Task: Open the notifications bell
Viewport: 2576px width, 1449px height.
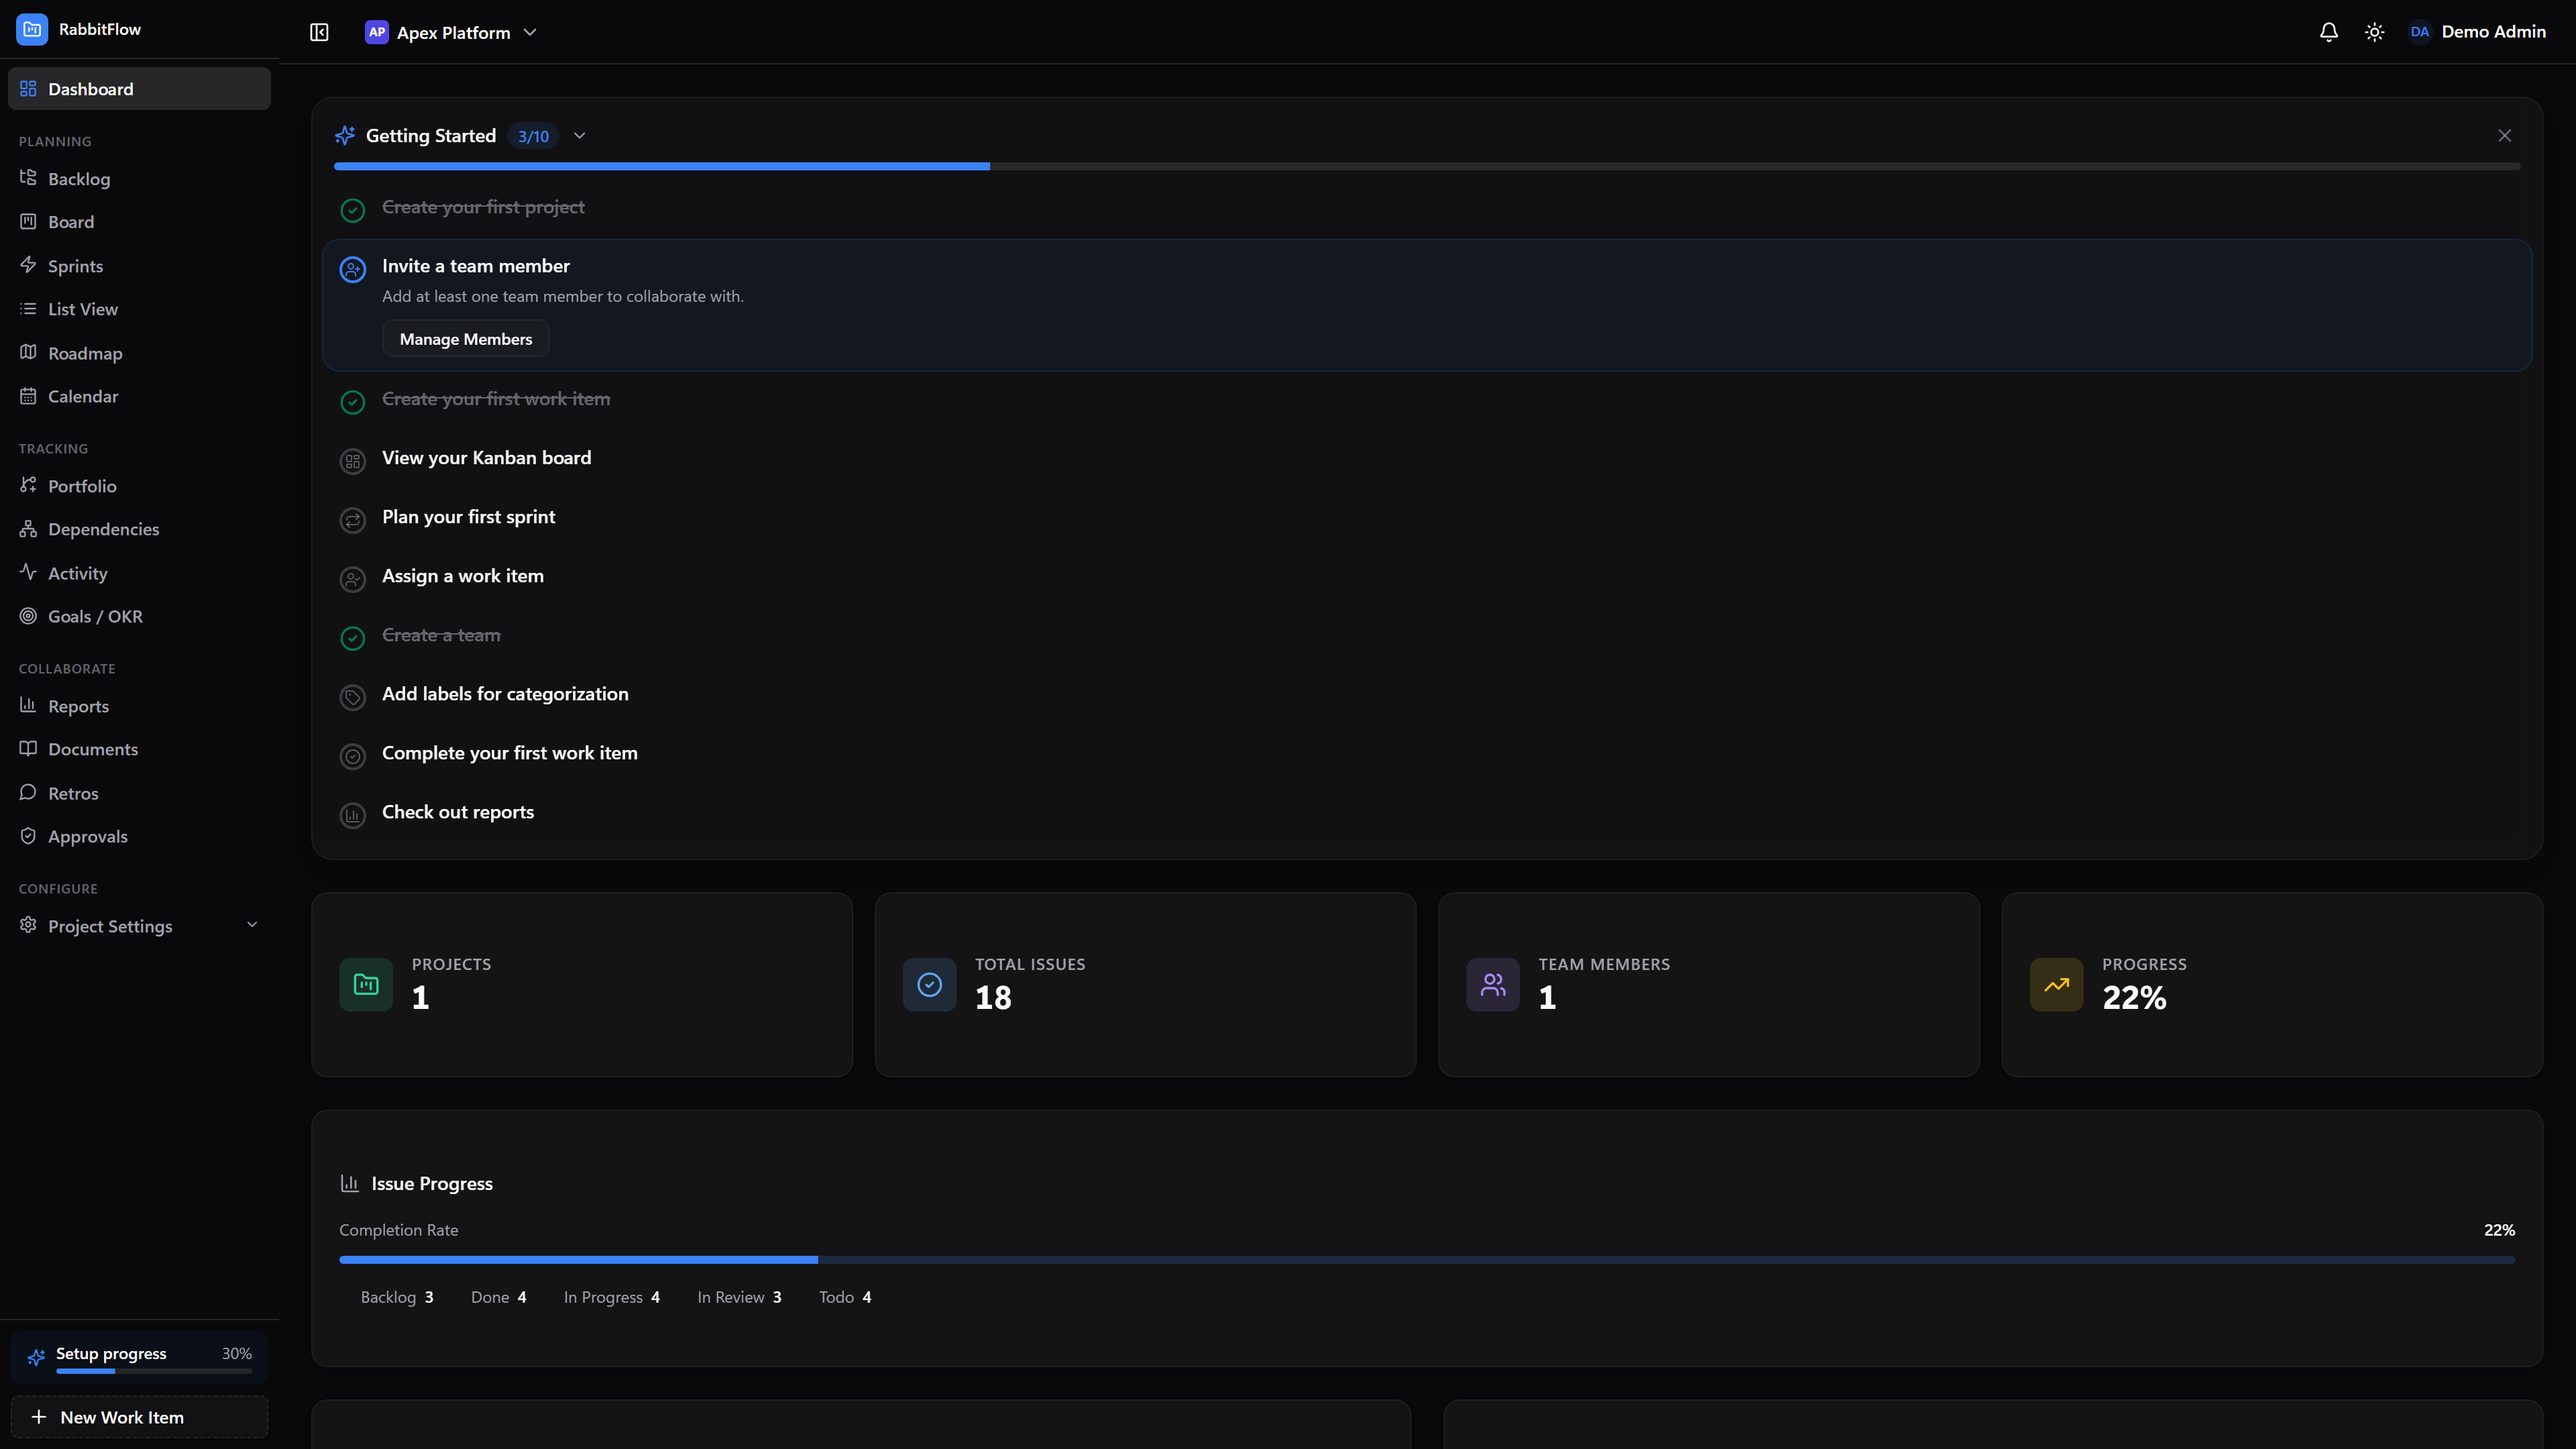Action: 2329,32
